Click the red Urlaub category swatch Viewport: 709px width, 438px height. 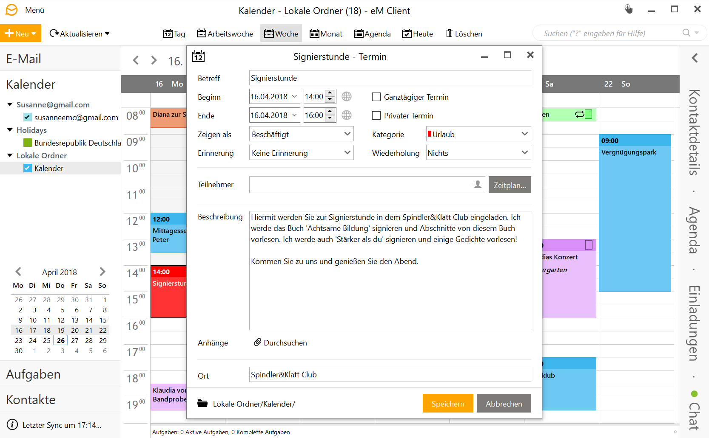tap(430, 134)
